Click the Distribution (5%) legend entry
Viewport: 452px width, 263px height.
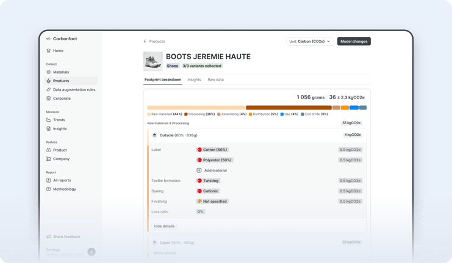(263, 114)
